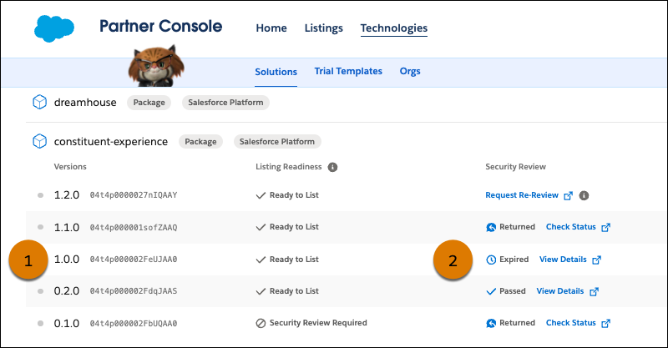Switch to the Orgs tab
The width and height of the screenshot is (668, 348).
pos(410,72)
